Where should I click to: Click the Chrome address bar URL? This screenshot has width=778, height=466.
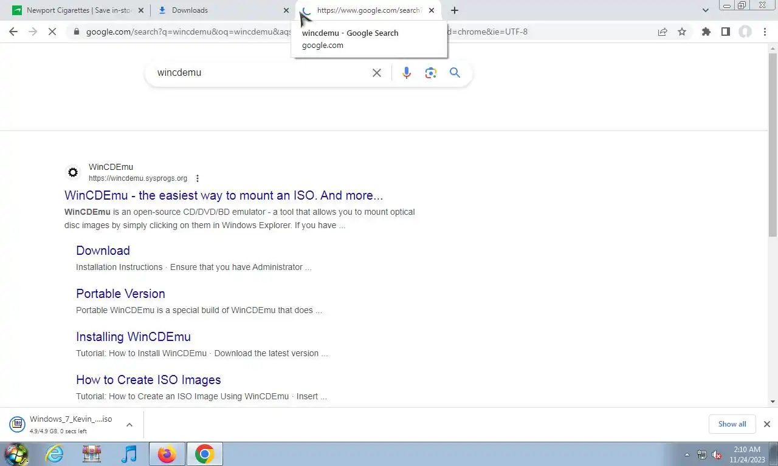[307, 32]
